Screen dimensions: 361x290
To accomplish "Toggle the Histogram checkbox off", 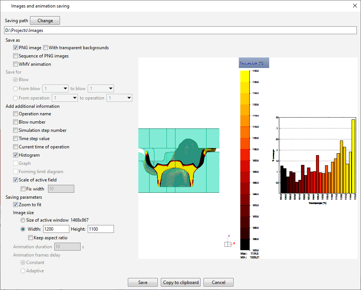I will tap(16, 155).
